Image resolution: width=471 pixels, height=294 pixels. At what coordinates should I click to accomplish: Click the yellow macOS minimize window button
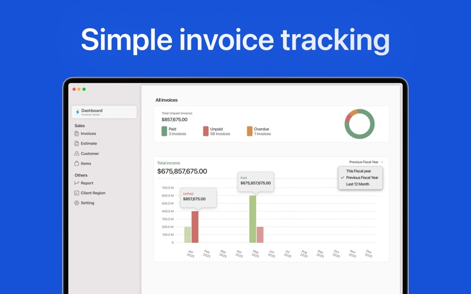[79, 89]
